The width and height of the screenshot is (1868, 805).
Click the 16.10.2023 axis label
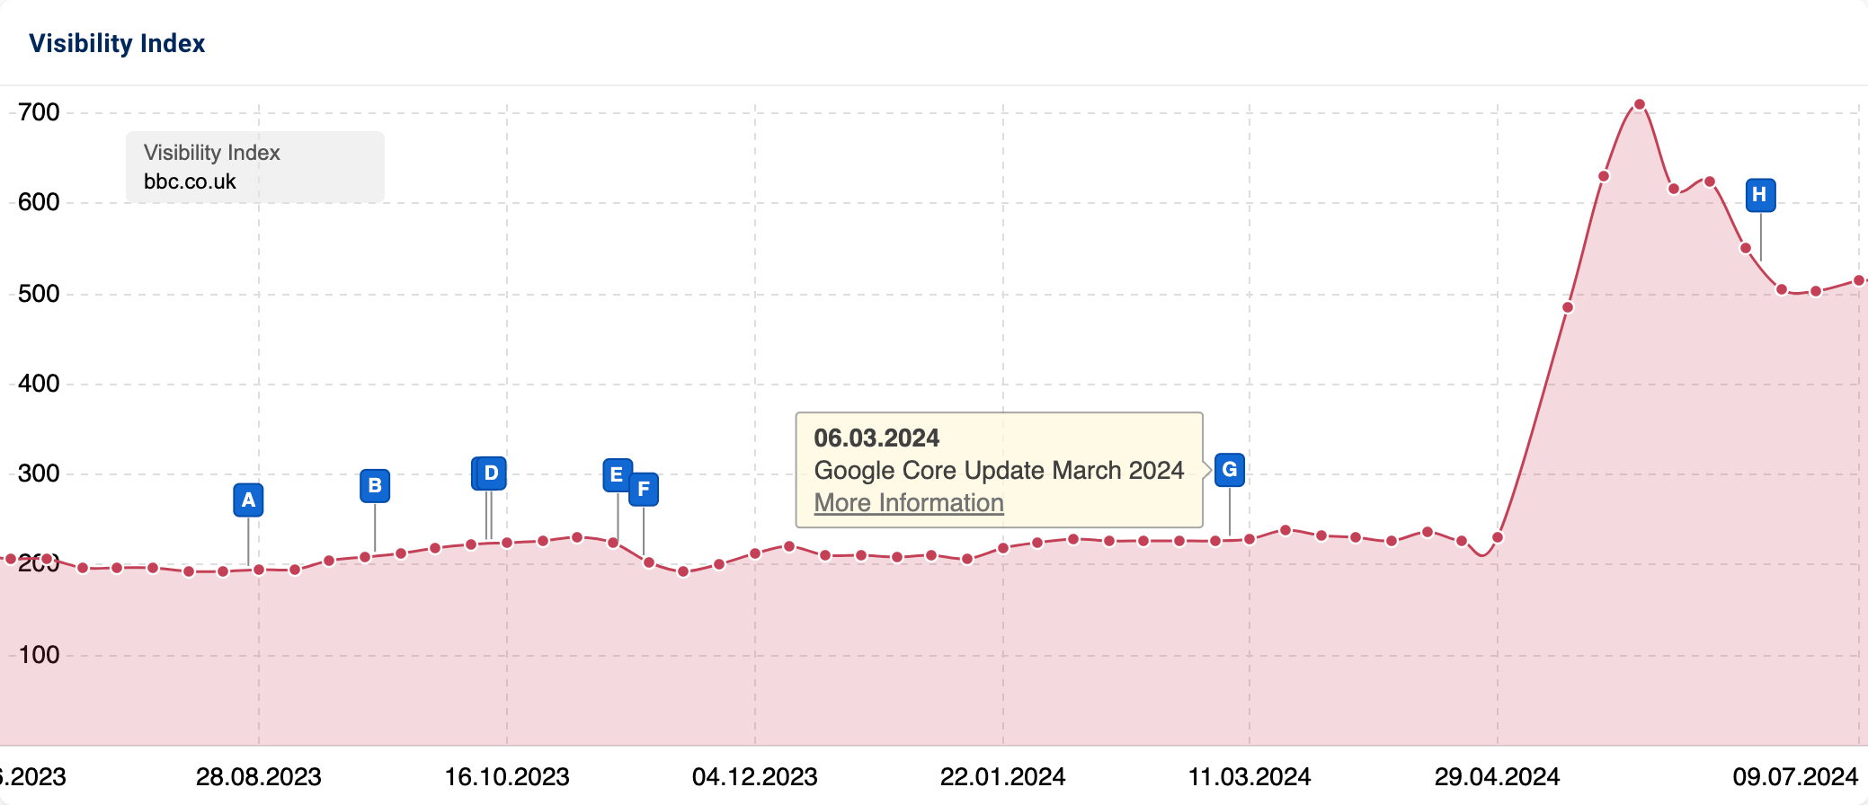point(507,777)
